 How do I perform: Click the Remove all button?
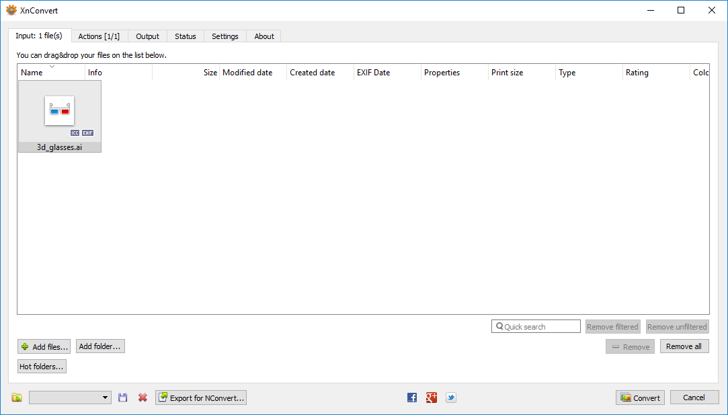coord(684,346)
